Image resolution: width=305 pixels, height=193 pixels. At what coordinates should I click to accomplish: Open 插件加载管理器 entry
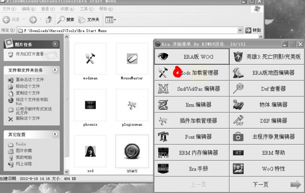pos(192,121)
